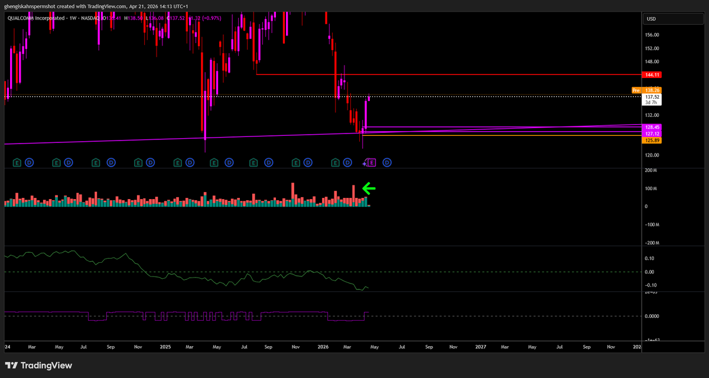The width and height of the screenshot is (709, 378).
Task: Click the 132.00 price axis label
Action: pyautogui.click(x=652, y=115)
